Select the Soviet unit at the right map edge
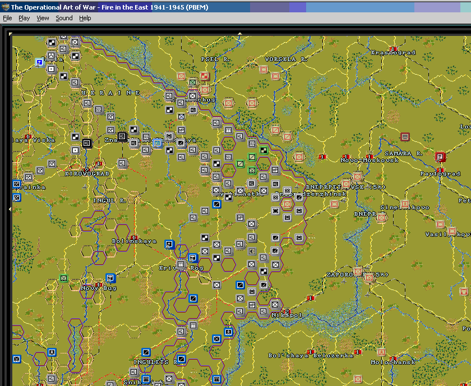 coord(464,291)
